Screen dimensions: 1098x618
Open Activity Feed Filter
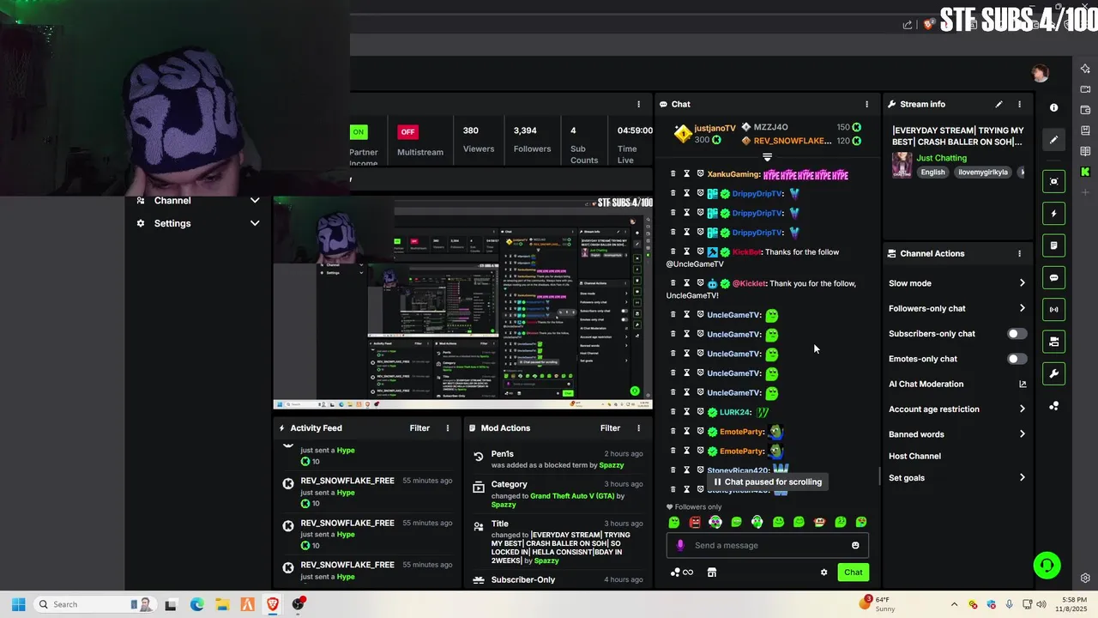click(419, 428)
